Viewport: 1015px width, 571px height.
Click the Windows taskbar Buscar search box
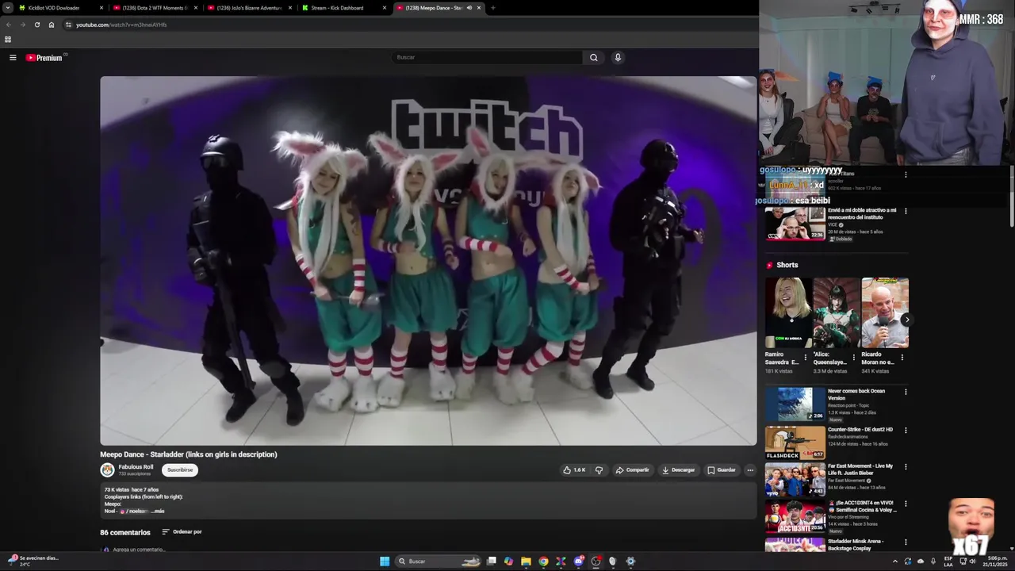click(439, 561)
